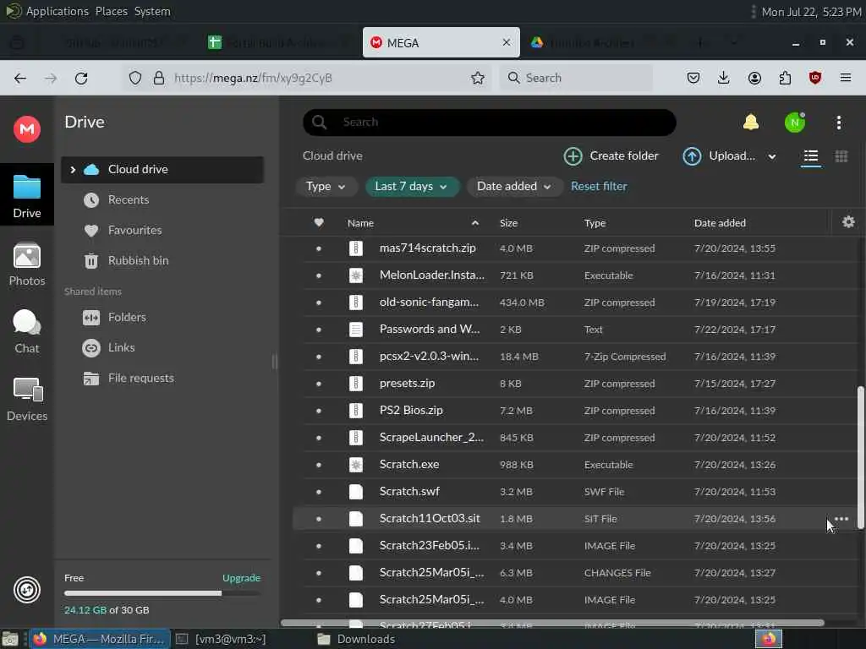Expand the Upload options chevron
This screenshot has height=649, width=866.
pyautogui.click(x=772, y=156)
